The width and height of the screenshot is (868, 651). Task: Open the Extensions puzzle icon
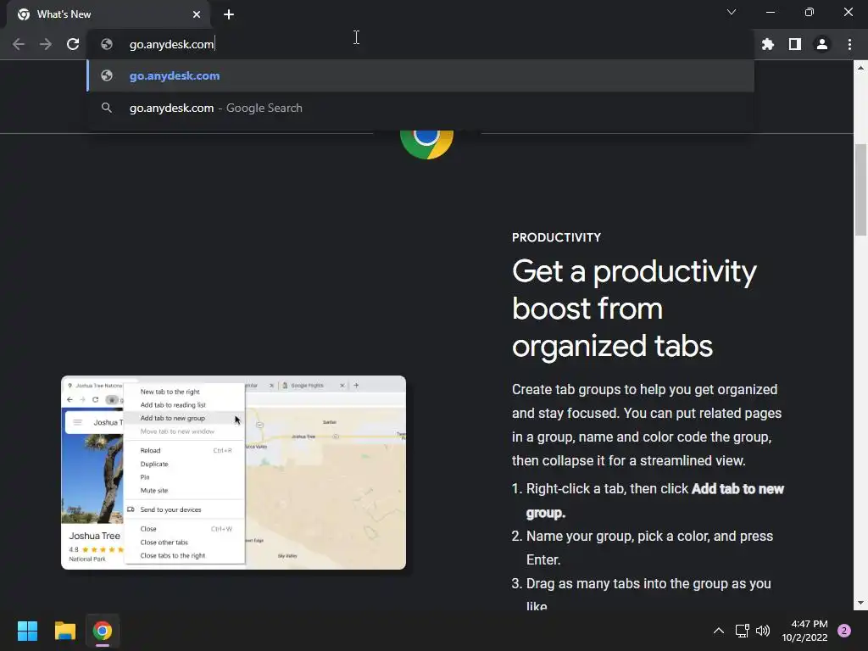[x=768, y=44]
